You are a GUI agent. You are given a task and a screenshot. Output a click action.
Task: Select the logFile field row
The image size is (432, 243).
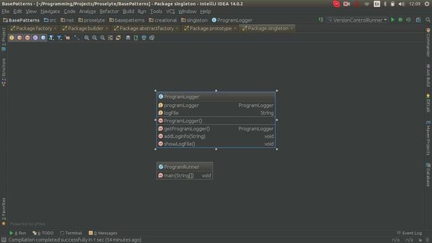(x=216, y=113)
